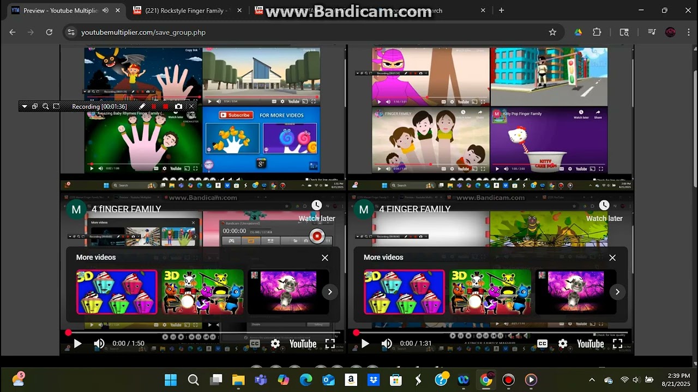The image size is (698, 392).
Task: Open channel avatar on right video
Action: click(364, 209)
